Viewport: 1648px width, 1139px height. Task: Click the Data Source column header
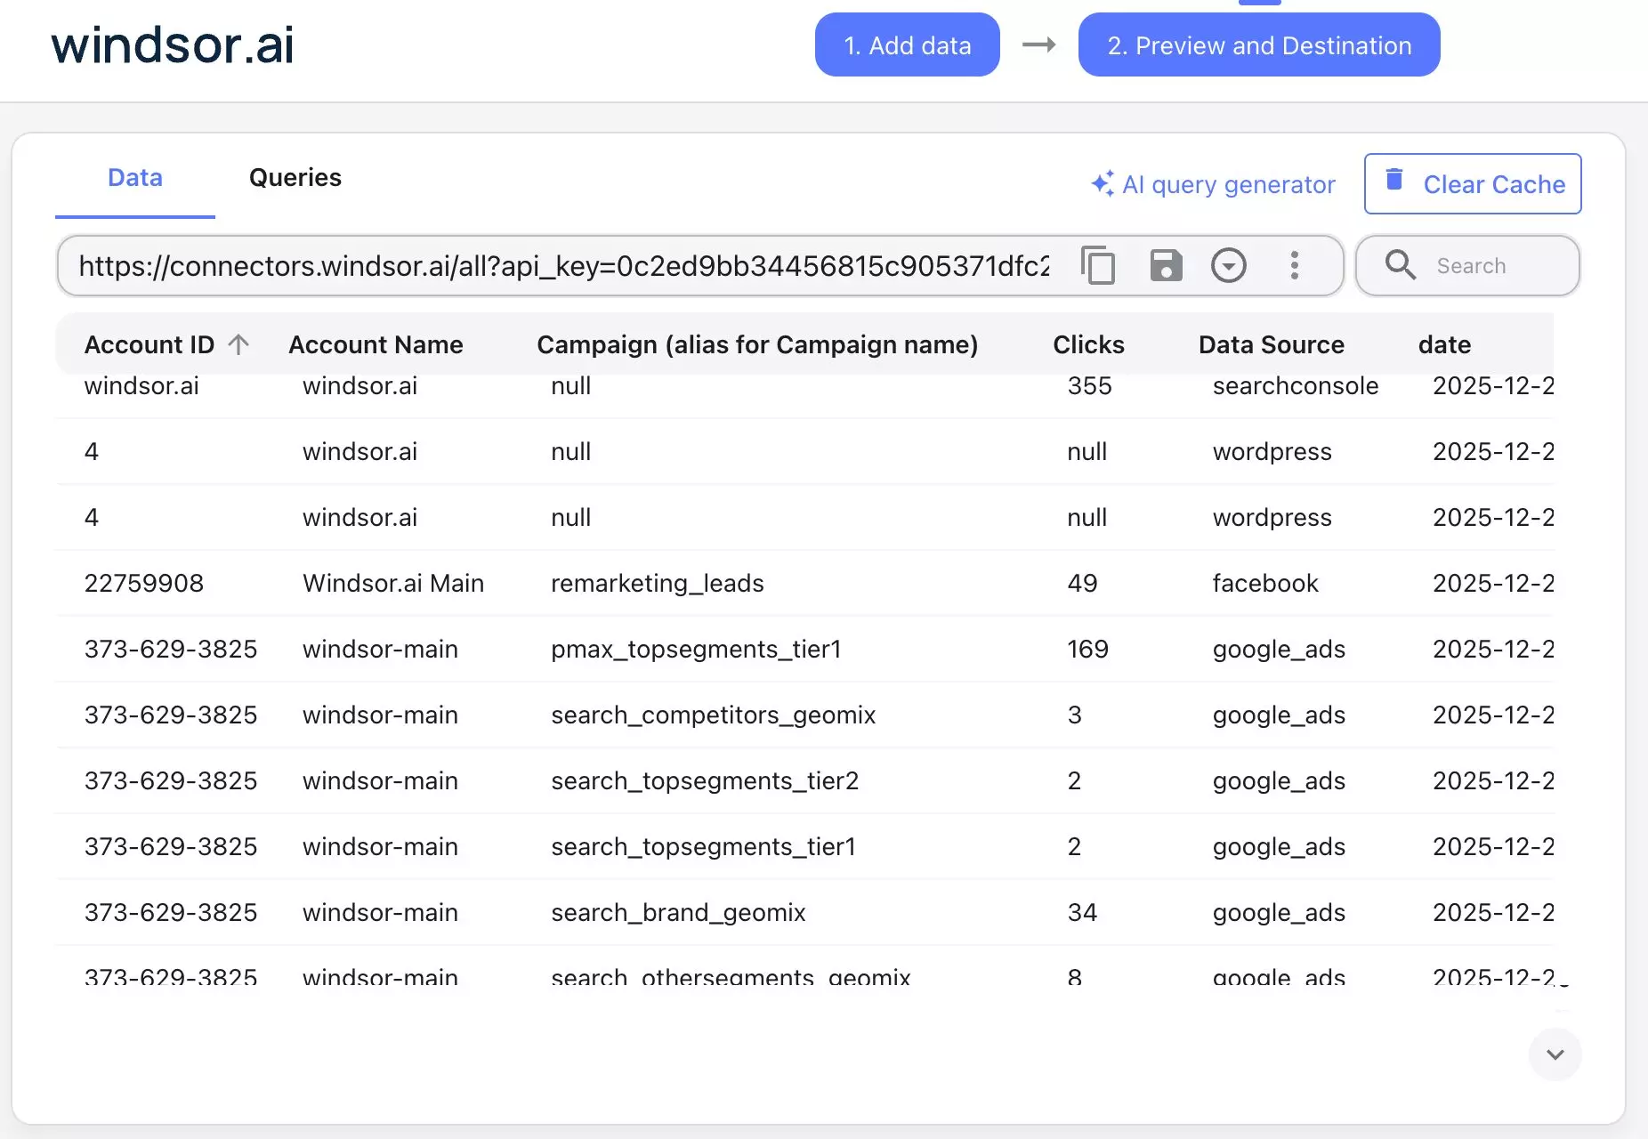coord(1271,344)
